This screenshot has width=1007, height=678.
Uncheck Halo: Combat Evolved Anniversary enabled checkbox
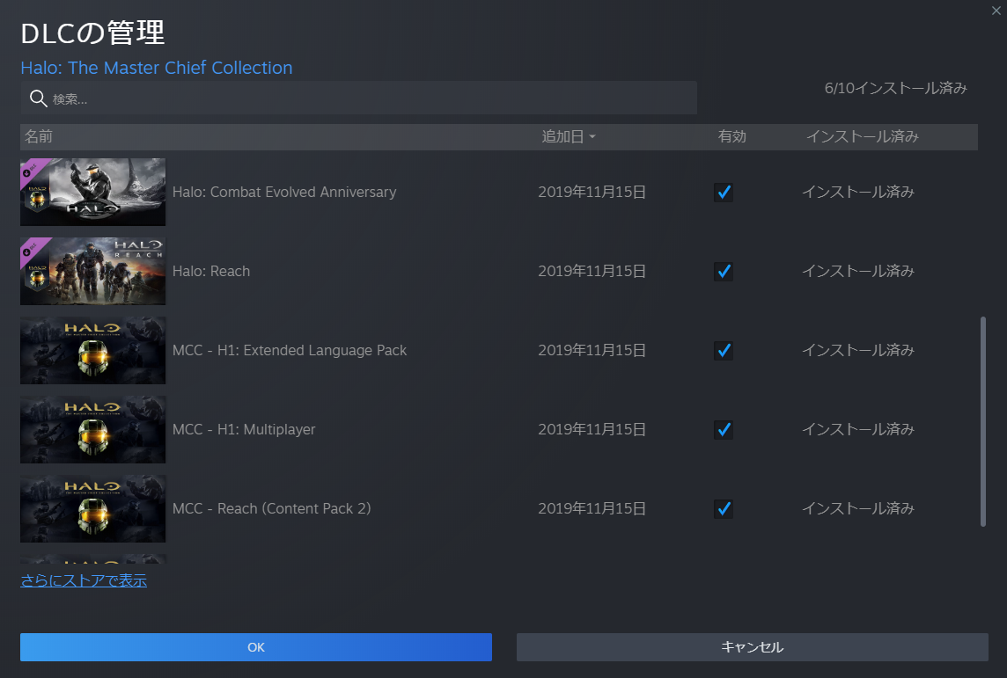pos(724,193)
